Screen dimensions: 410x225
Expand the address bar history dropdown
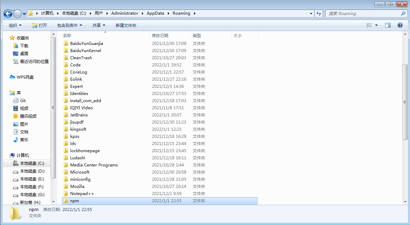[x=311, y=14]
